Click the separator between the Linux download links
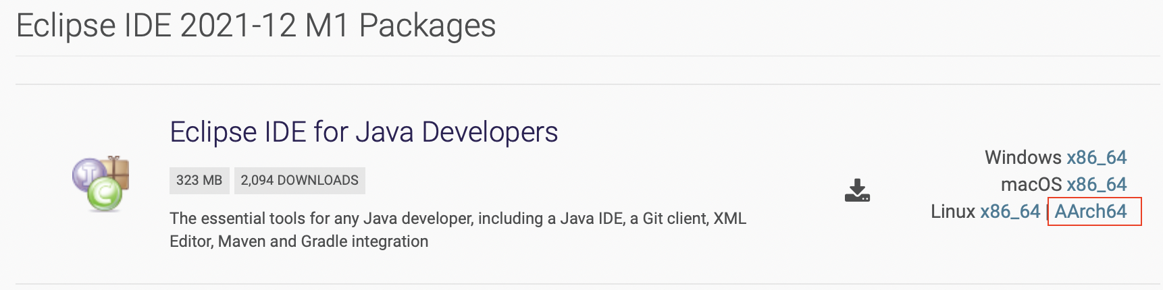 1047,212
